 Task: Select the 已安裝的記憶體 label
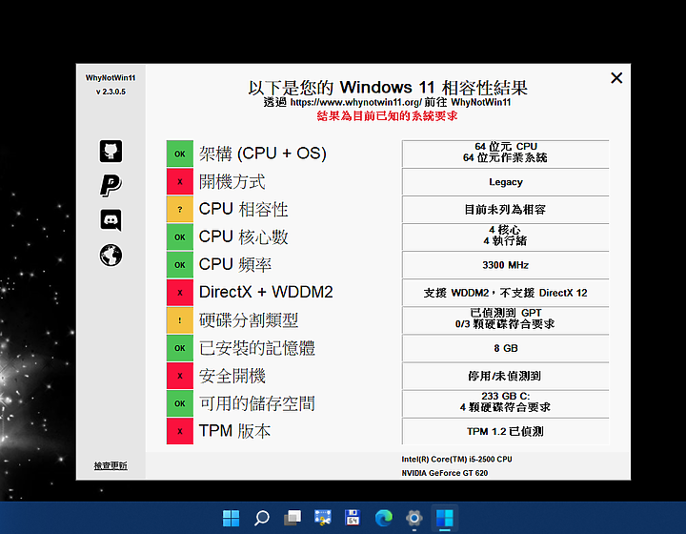tap(257, 348)
